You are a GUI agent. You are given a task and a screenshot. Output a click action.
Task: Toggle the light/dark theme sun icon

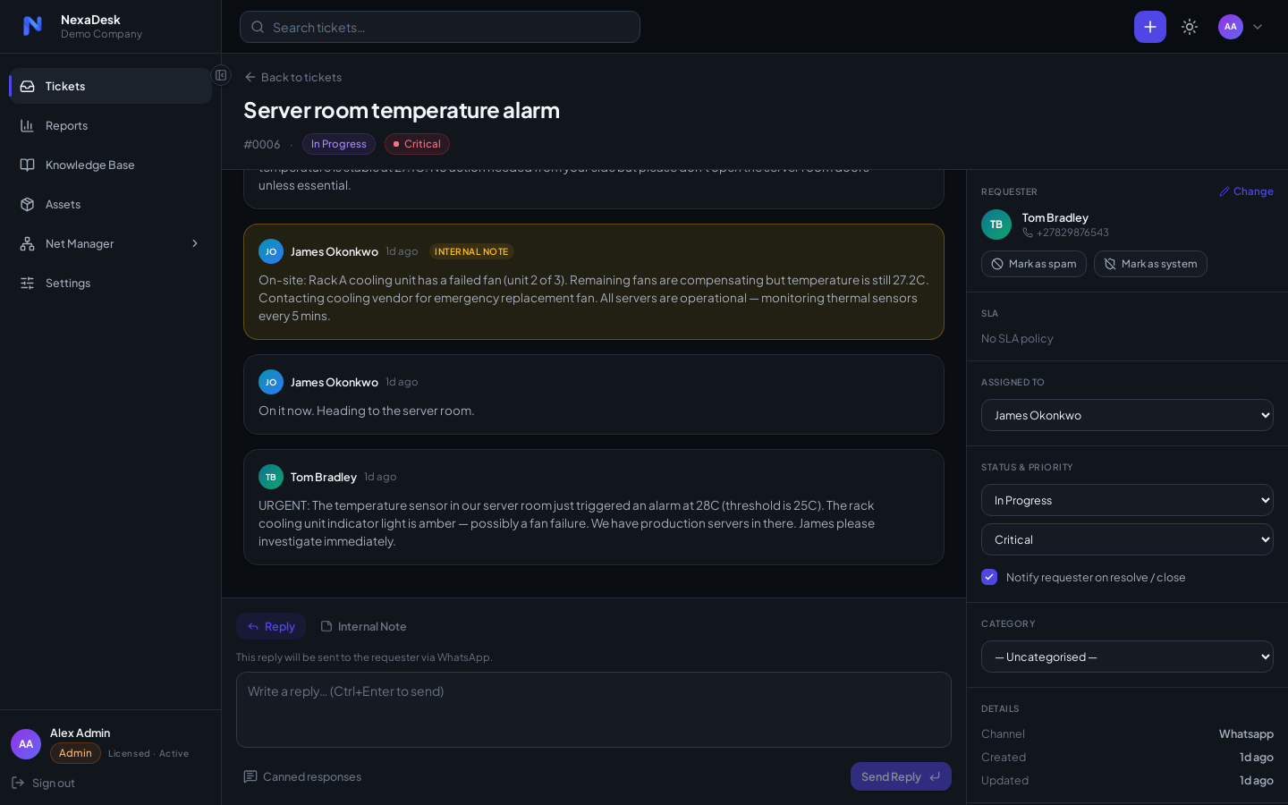click(x=1190, y=27)
